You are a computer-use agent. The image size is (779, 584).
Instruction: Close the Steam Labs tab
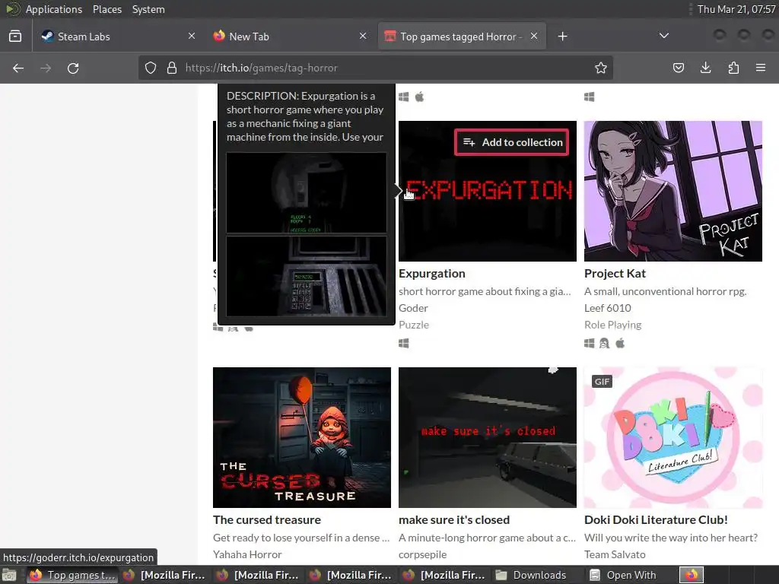click(x=192, y=36)
